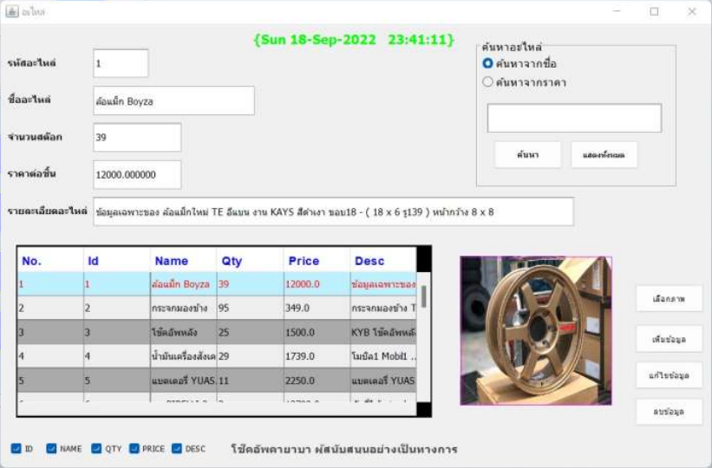Viewport: 712px width, 468px height.
Task: Click the Java app icon in the title bar
Action: tap(12, 11)
